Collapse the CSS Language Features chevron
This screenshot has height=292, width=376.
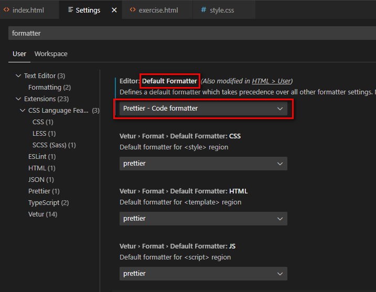coord(23,110)
